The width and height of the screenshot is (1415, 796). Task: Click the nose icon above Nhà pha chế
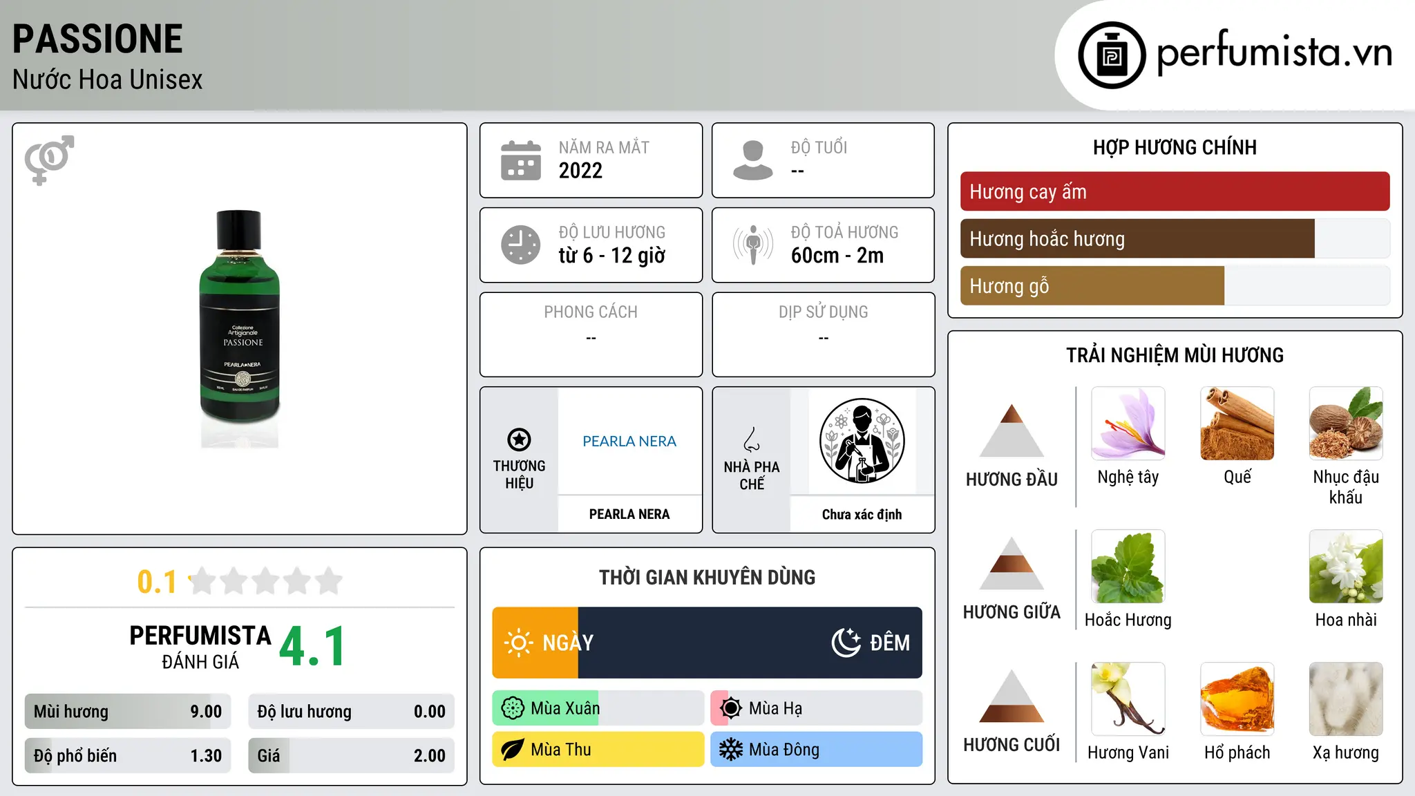coord(752,439)
